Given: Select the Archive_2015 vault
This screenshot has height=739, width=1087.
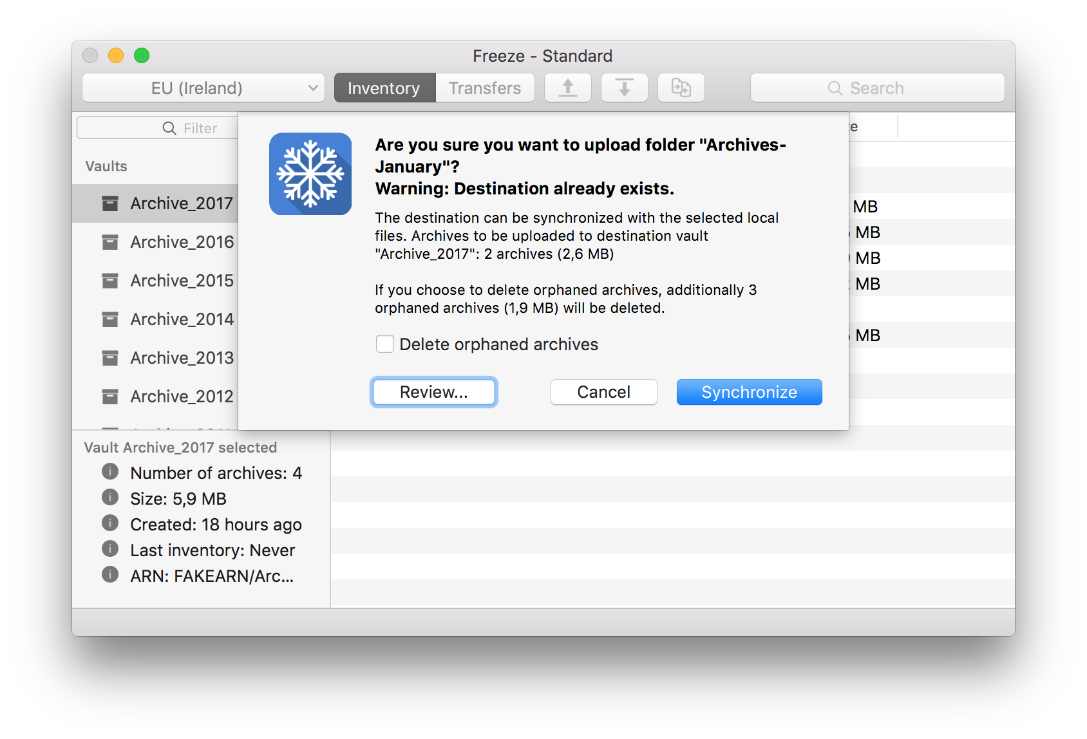Looking at the screenshot, I should click(x=155, y=281).
